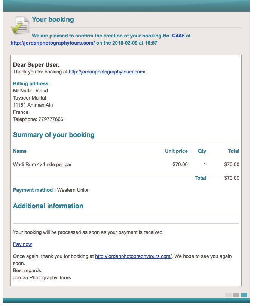Open booking number C4A6 link

178,36
